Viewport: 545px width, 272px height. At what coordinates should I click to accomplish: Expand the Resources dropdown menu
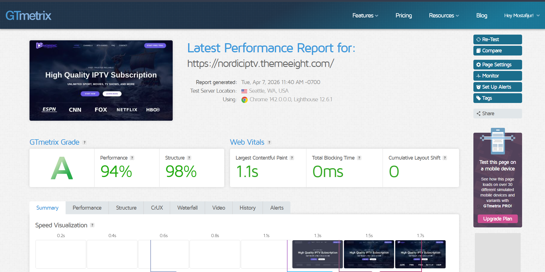click(x=444, y=15)
